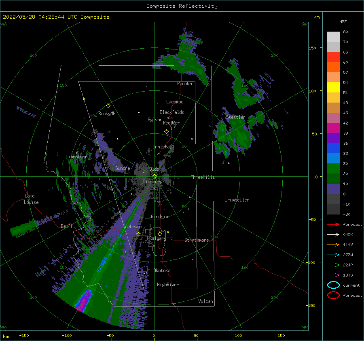Select the blue 36 dBZ color swatch
This screenshot has width=364, height=341.
pyautogui.click(x=333, y=148)
